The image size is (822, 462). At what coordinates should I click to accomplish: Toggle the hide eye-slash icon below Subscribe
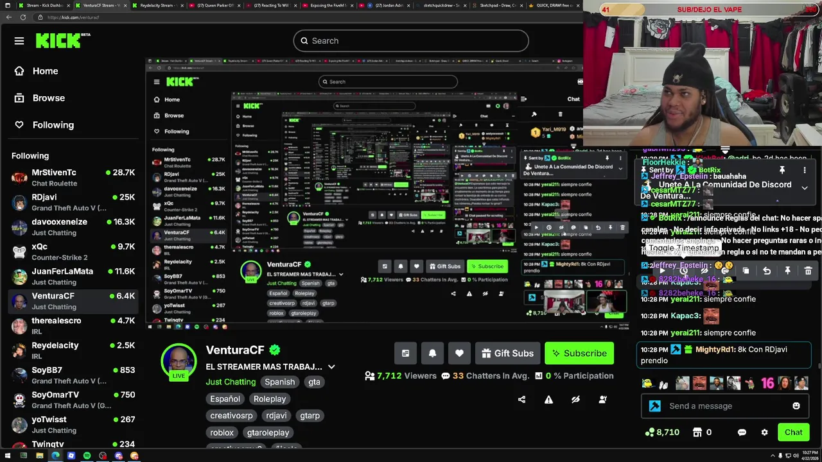click(x=575, y=399)
